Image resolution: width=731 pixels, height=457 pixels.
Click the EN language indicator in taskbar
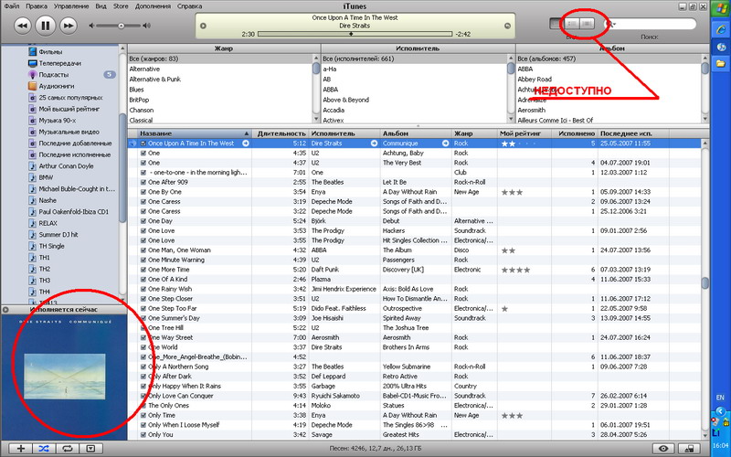click(x=720, y=398)
